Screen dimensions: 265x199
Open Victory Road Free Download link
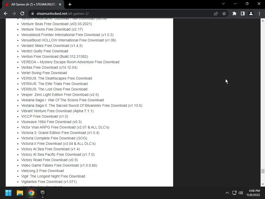click(x=49, y=160)
